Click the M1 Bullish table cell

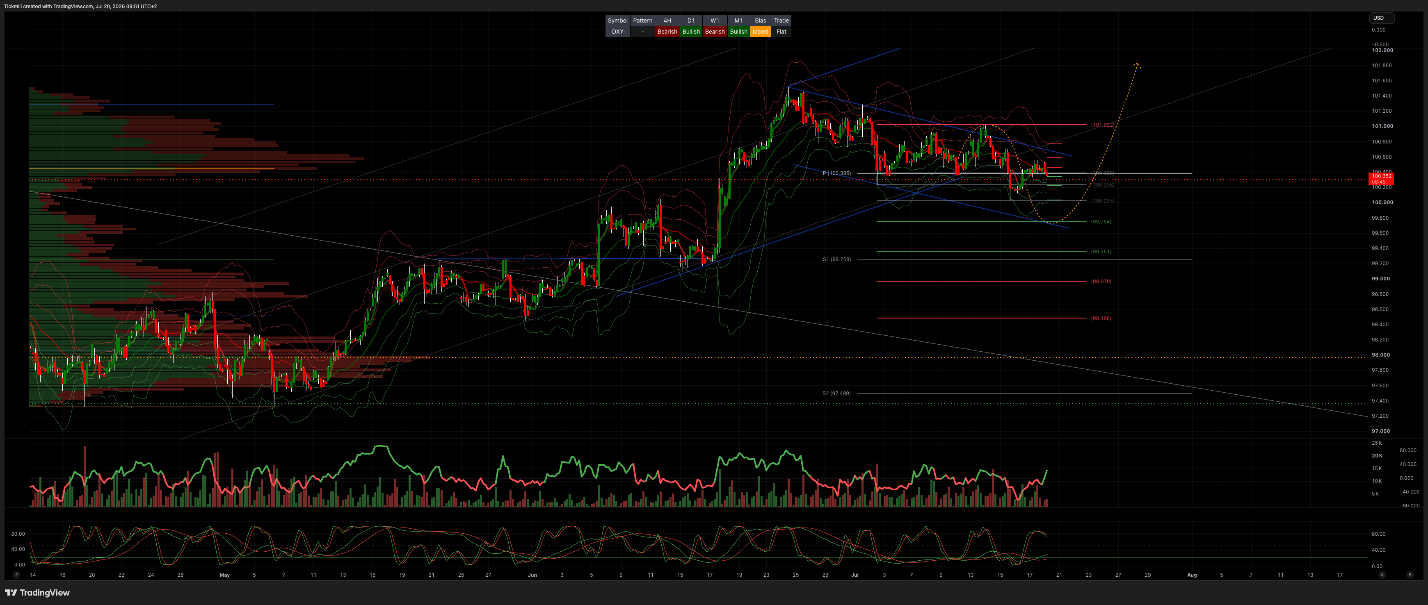(x=738, y=32)
